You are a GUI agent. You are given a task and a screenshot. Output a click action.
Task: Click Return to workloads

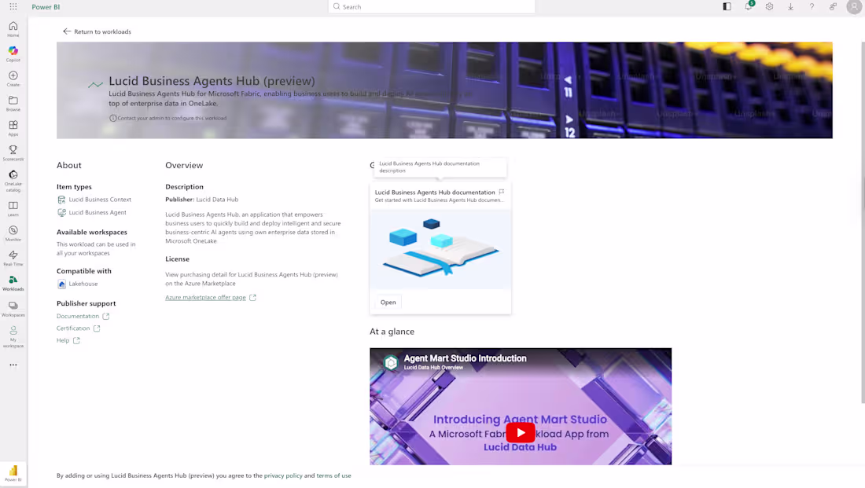click(x=97, y=31)
